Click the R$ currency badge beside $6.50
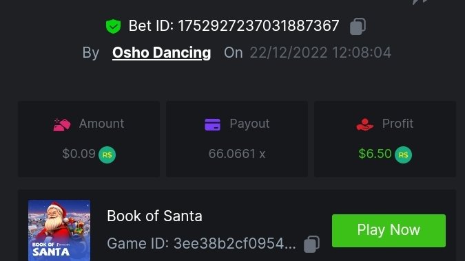Image resolution: width=465 pixels, height=261 pixels. (403, 155)
